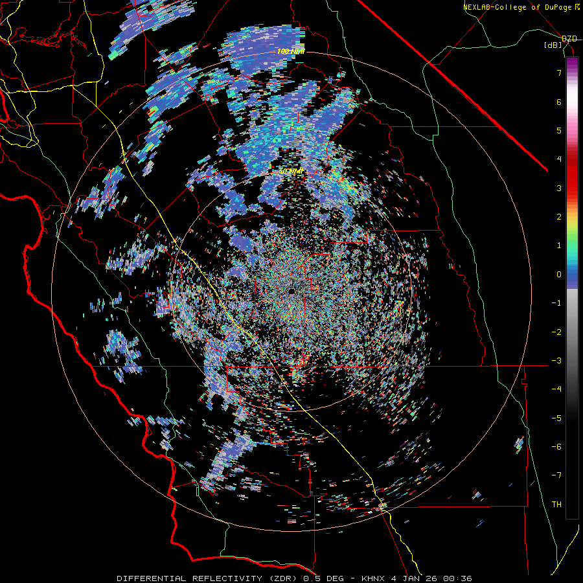
Task: Click the "1" value on the dB scale
Action: (559, 246)
